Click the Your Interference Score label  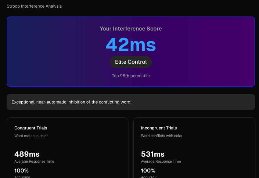131,29
